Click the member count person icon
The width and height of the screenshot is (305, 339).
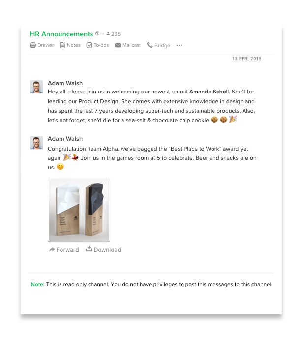(x=108, y=34)
